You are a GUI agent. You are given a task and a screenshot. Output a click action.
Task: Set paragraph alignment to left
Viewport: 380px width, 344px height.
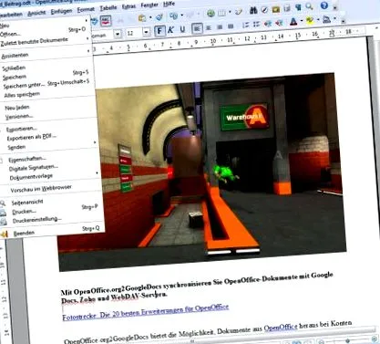point(197,28)
